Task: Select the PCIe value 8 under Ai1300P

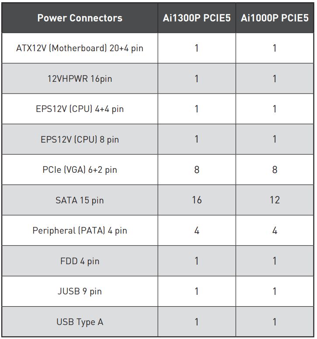Action: pos(197,169)
